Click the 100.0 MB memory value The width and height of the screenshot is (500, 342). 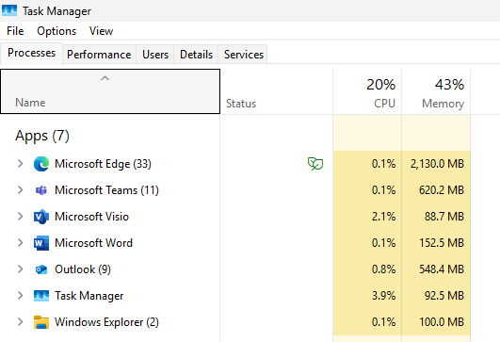pyautogui.click(x=442, y=322)
